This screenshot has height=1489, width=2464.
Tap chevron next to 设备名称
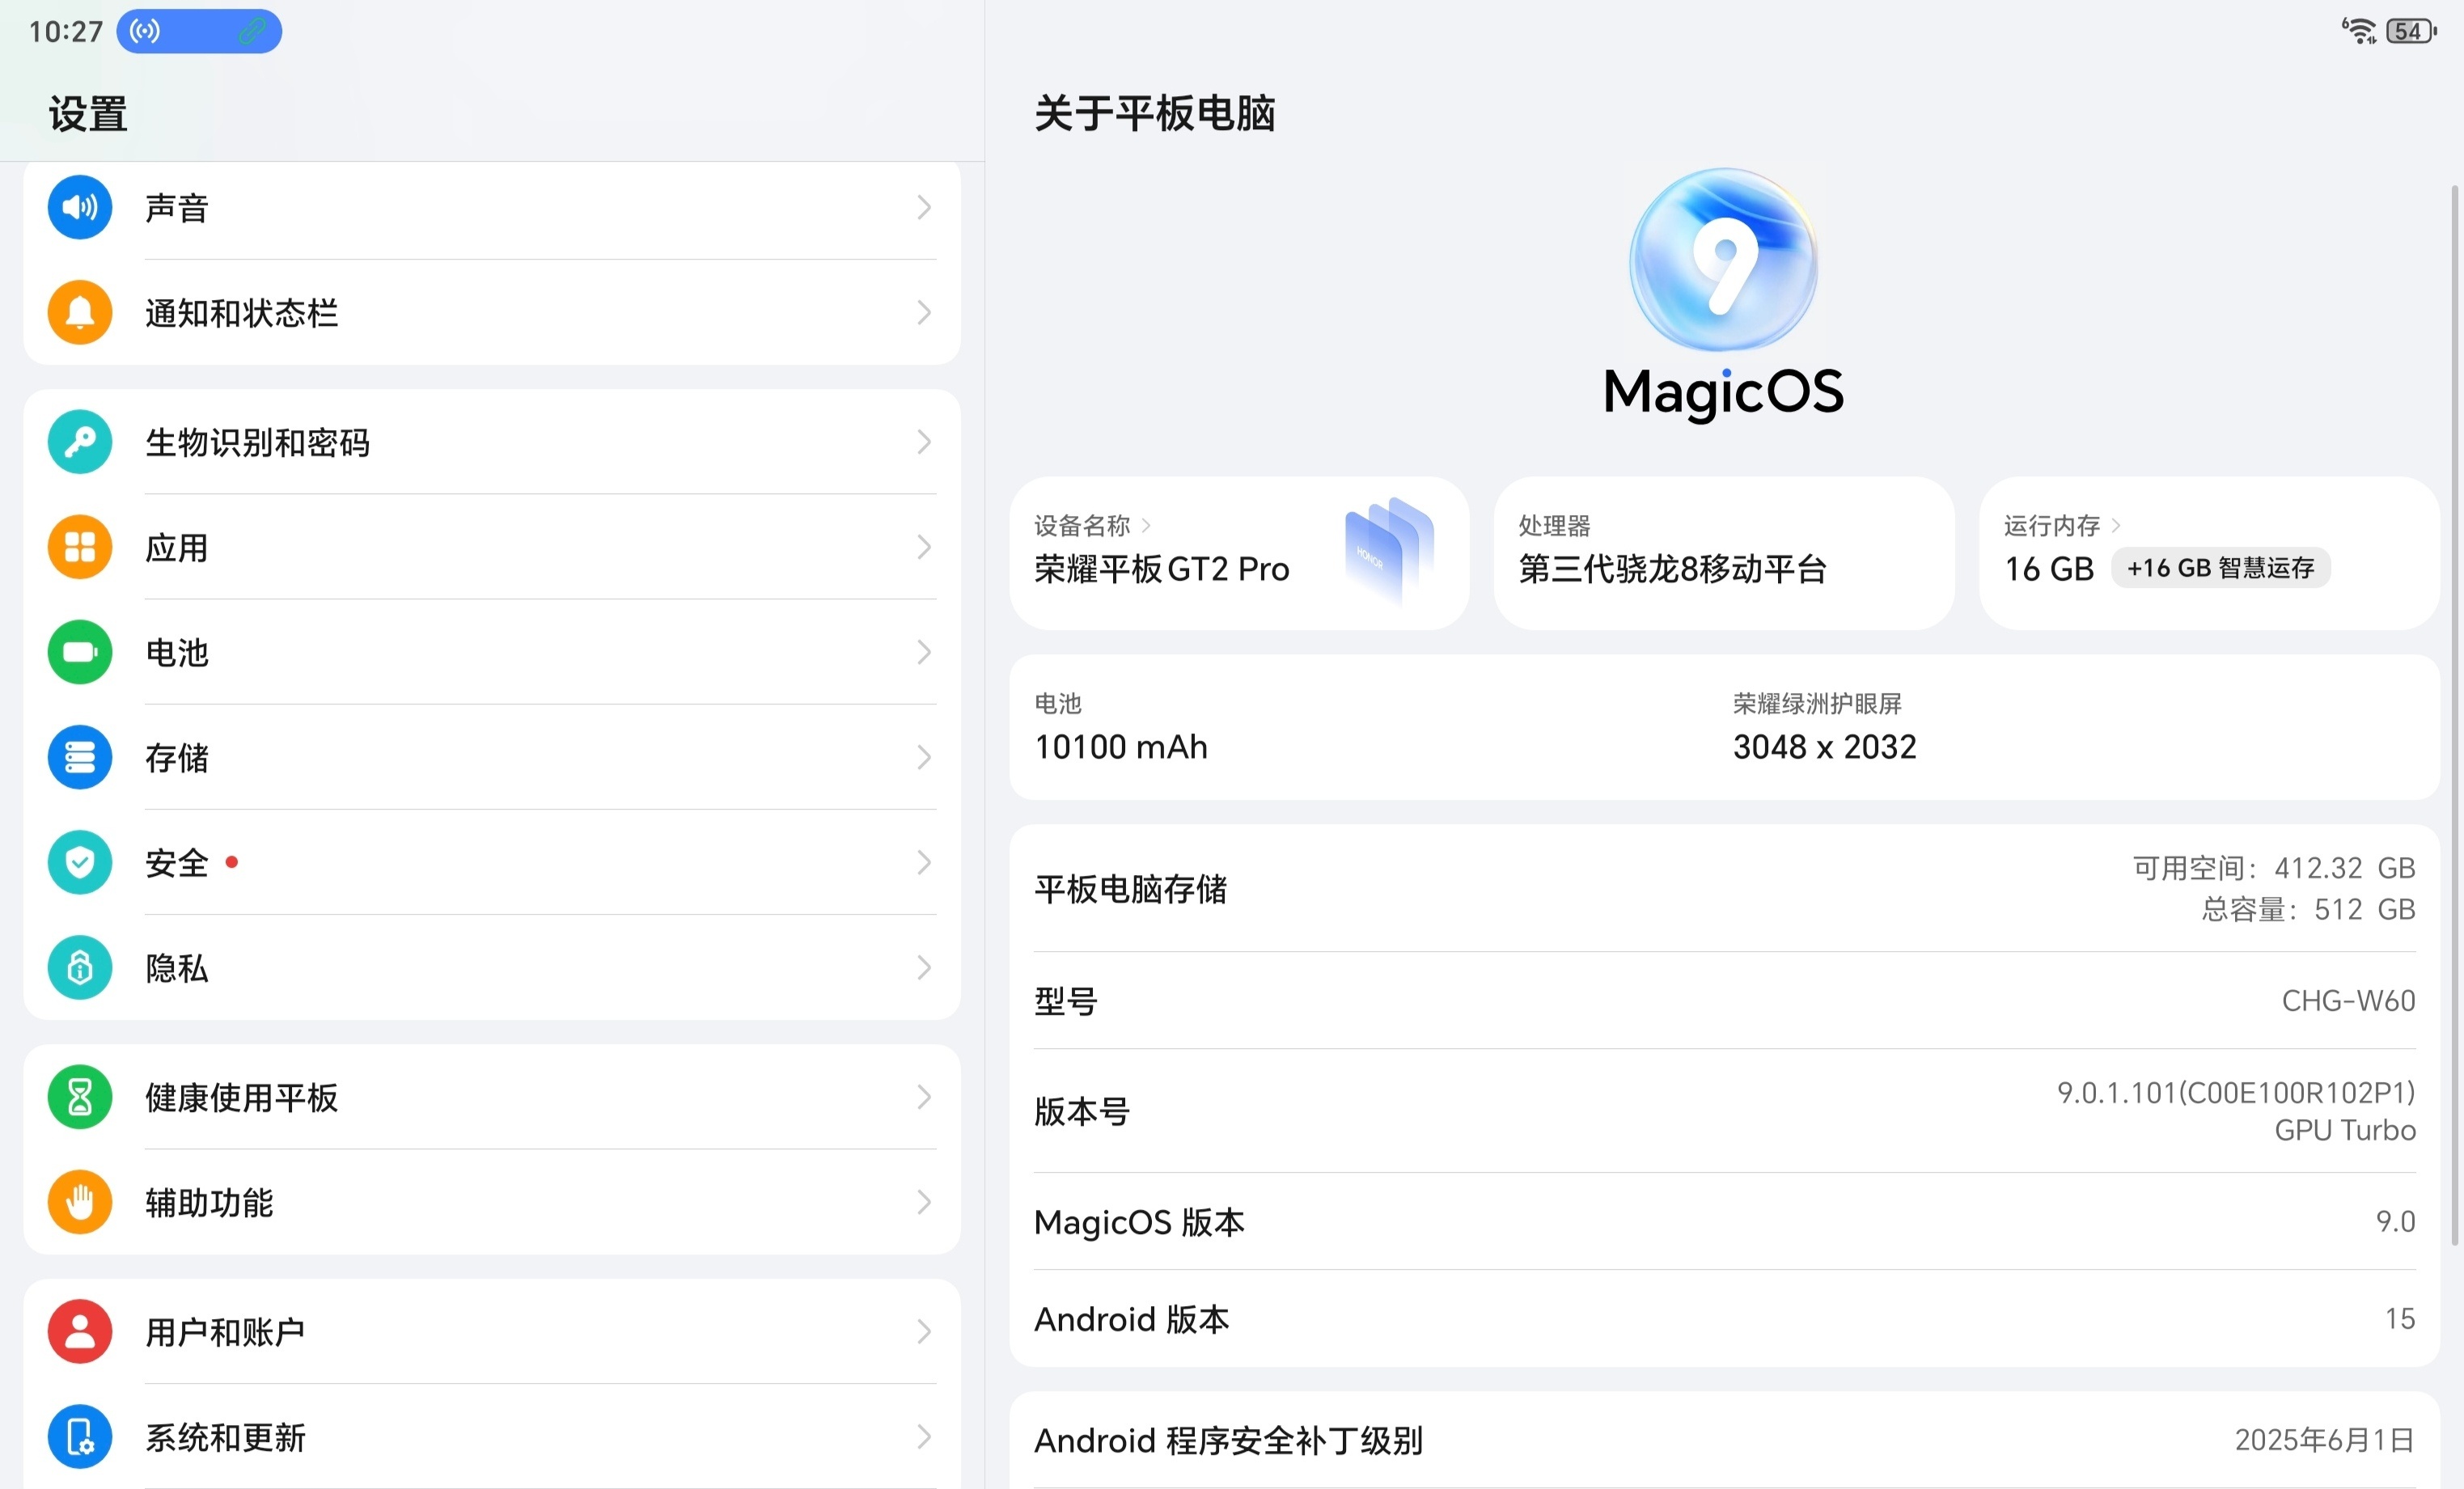pos(1146,525)
